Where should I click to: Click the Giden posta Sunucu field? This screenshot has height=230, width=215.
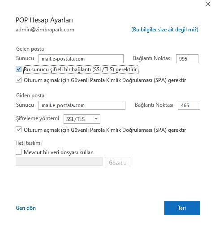coord(82,105)
